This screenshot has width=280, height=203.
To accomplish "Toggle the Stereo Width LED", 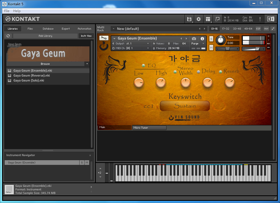I will 175,72.
